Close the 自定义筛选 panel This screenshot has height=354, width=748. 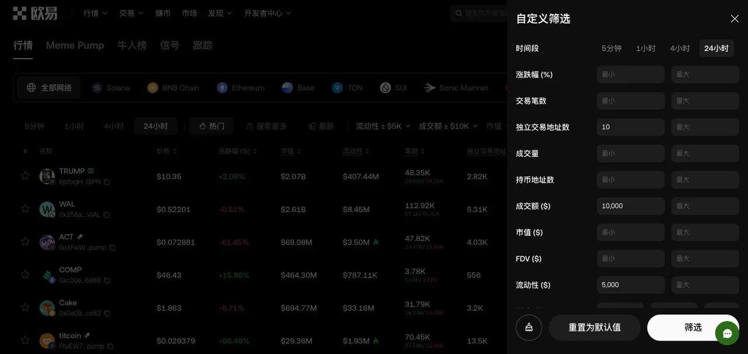tap(735, 19)
